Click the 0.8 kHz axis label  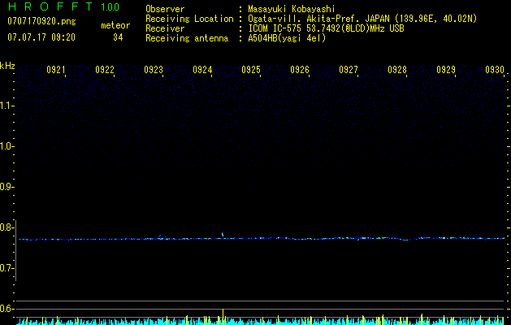(x=6, y=227)
